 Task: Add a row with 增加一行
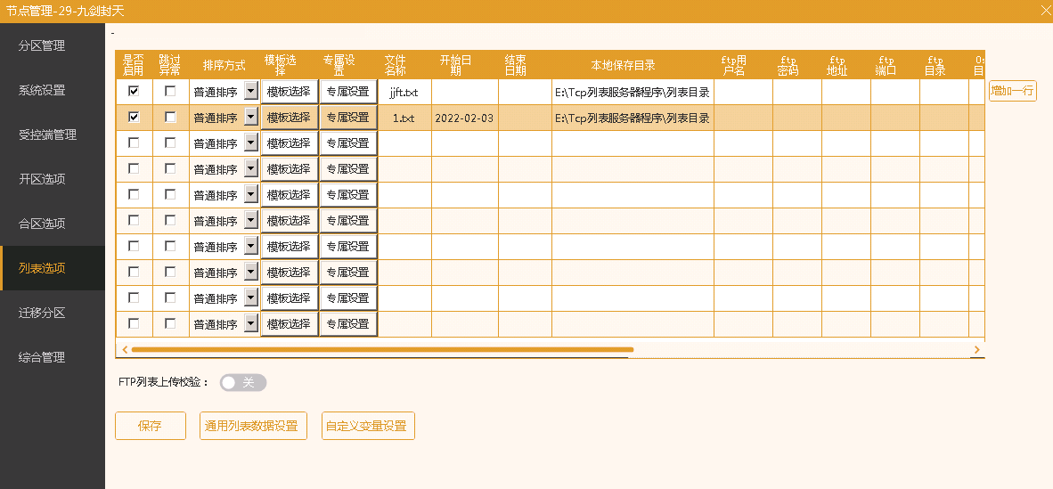click(x=1012, y=91)
